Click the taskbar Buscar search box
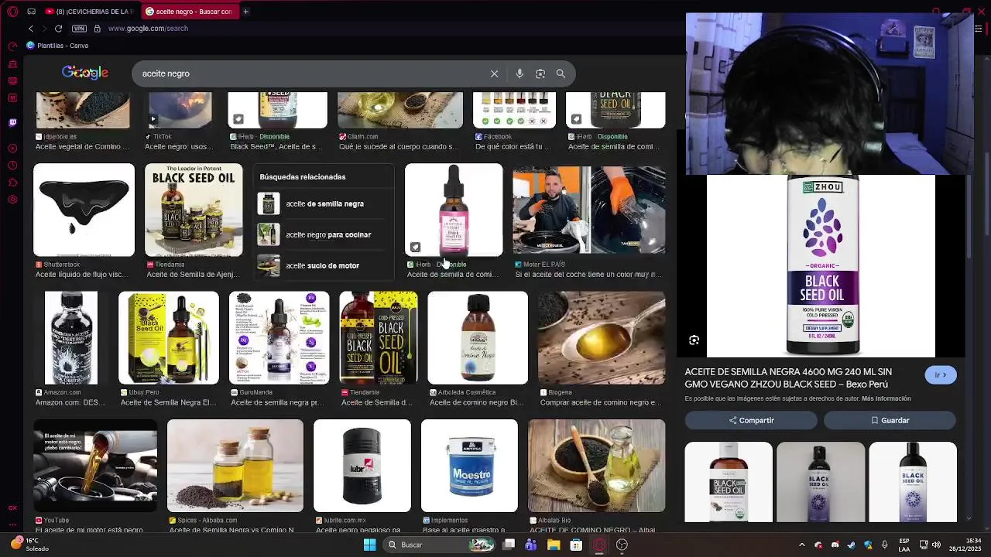The image size is (991, 557). tap(439, 545)
